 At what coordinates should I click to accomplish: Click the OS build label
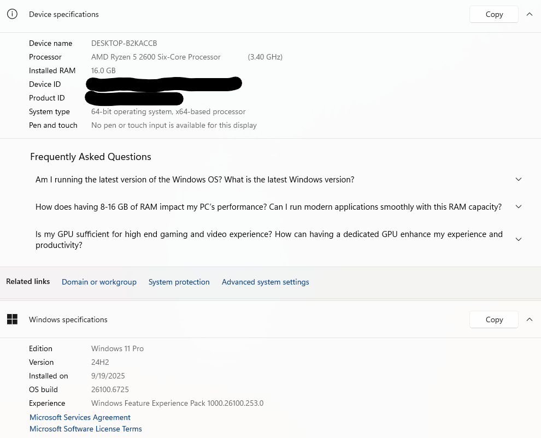44,389
